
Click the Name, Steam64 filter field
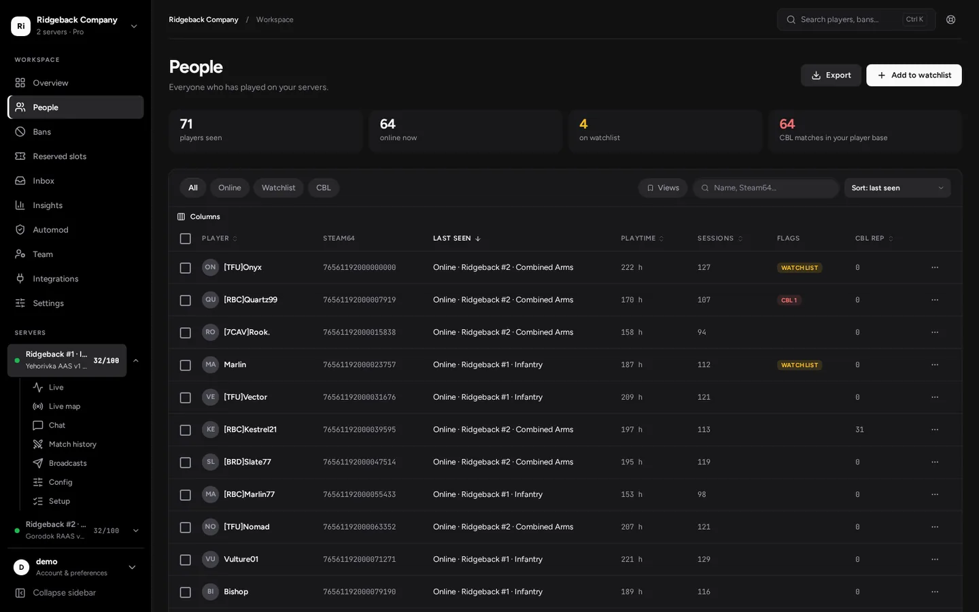point(766,188)
